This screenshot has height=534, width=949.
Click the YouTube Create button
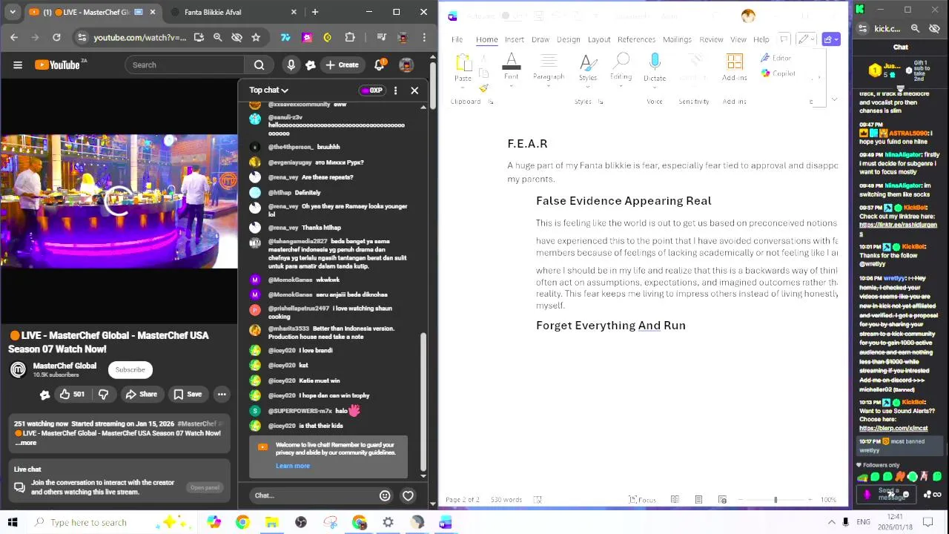[342, 65]
